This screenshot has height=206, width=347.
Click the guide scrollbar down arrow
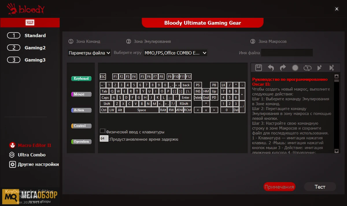[336, 151]
